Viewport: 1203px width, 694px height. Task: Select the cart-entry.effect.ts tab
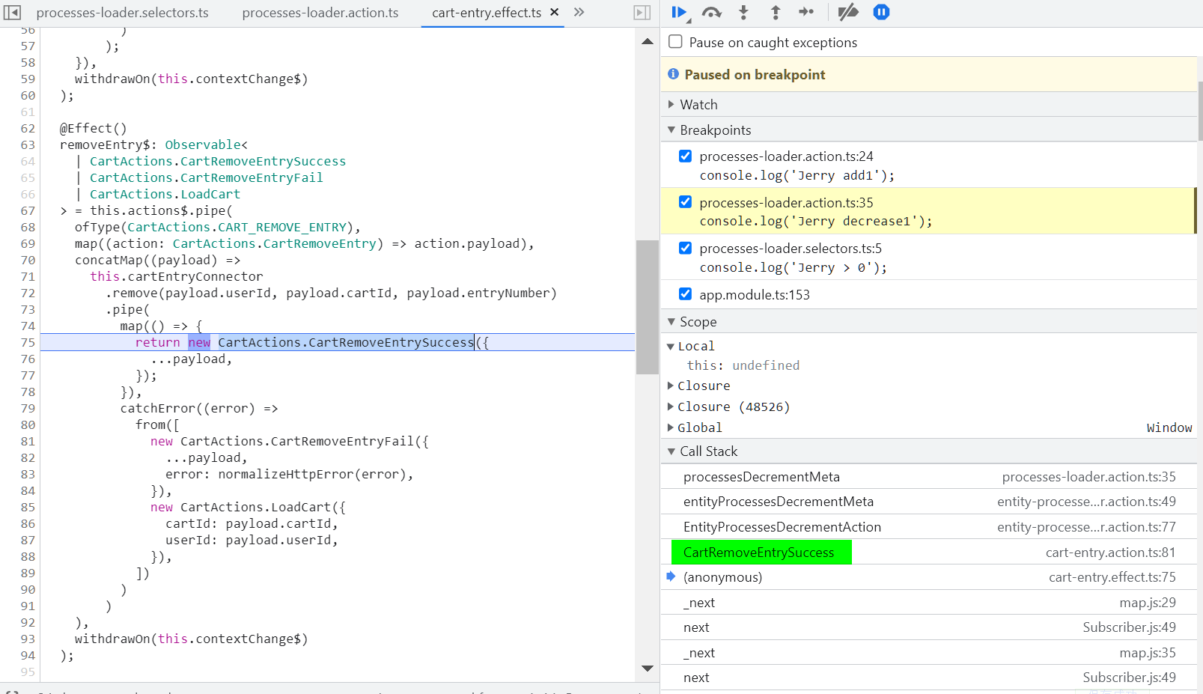coord(487,13)
